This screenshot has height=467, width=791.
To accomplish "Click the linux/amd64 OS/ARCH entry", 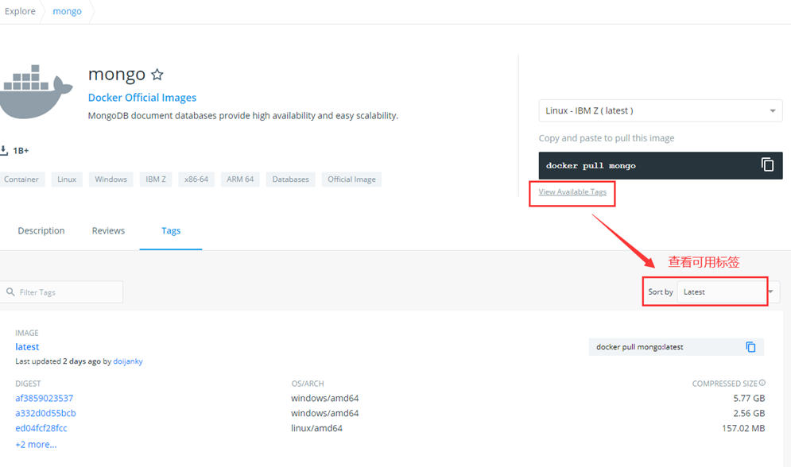I will [x=317, y=428].
